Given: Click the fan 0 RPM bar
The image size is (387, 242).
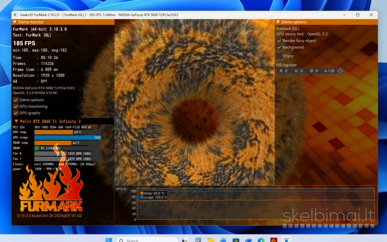Looking at the screenshot, I should (x=68, y=153).
